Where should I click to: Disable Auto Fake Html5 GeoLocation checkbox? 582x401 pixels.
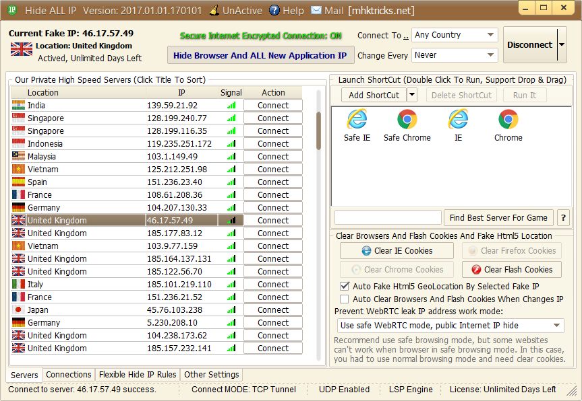pos(345,286)
